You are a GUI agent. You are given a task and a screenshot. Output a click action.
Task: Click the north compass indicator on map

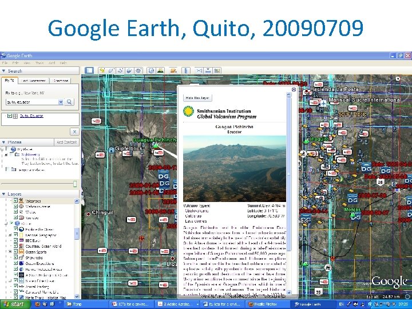point(398,78)
